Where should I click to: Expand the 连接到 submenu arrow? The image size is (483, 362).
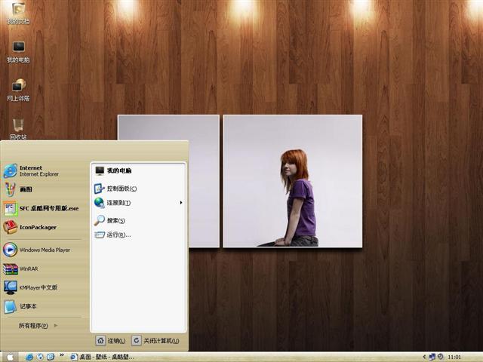(x=181, y=203)
